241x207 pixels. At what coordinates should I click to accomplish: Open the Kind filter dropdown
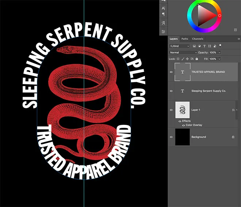180,46
